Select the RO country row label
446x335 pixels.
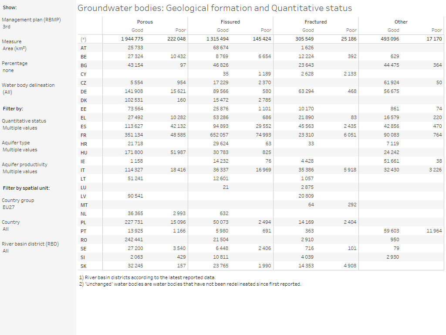84,240
